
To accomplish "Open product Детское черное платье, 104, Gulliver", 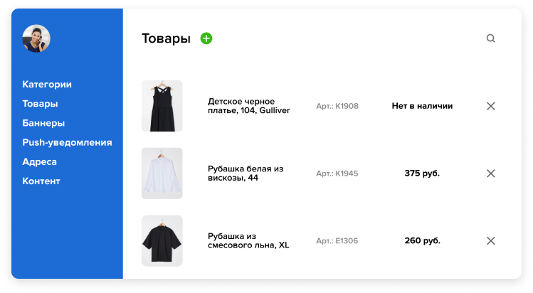I will 248,106.
